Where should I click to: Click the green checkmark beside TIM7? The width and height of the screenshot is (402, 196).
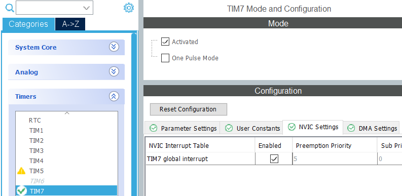(21, 191)
